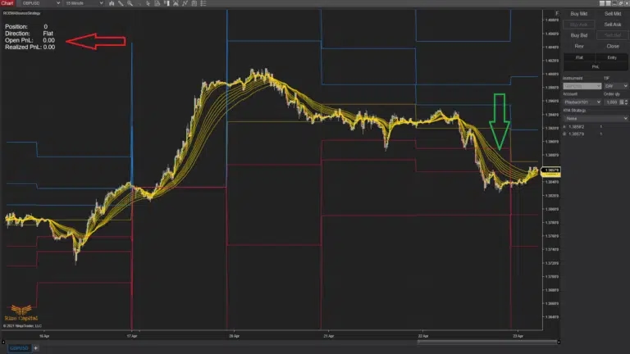Toggle the Entry display option
Image resolution: width=630 pixels, height=354 pixels.
tap(612, 58)
